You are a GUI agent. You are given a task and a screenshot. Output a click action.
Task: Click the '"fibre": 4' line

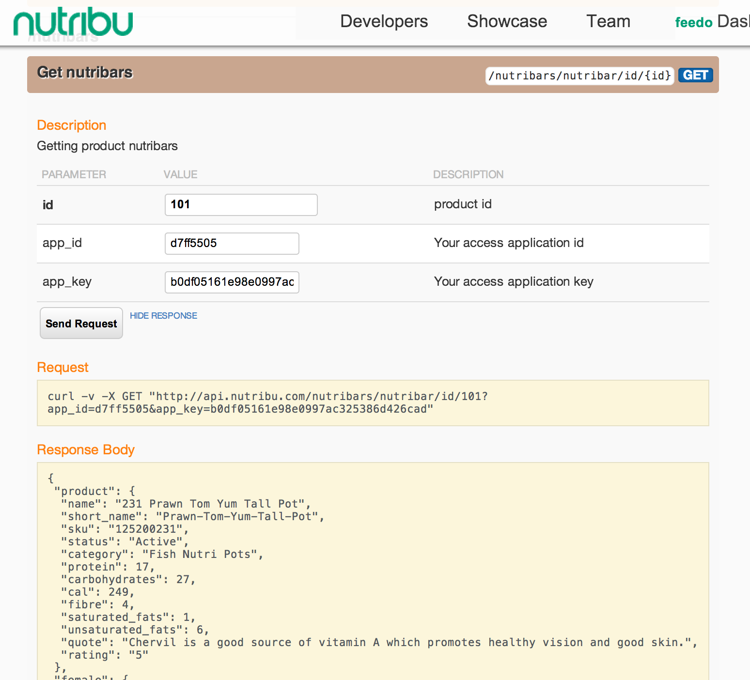97,604
